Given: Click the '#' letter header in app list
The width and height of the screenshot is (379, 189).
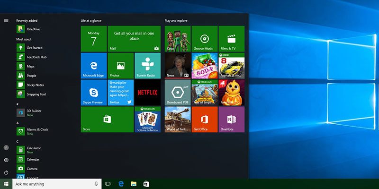Looking at the screenshot, I should pos(18,104).
